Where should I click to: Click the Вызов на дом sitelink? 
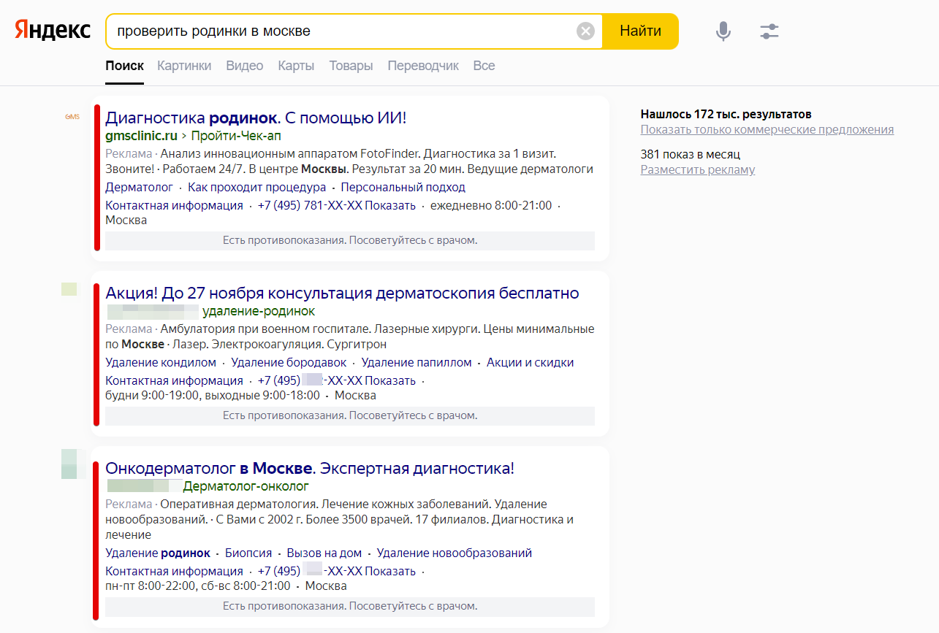pos(324,553)
